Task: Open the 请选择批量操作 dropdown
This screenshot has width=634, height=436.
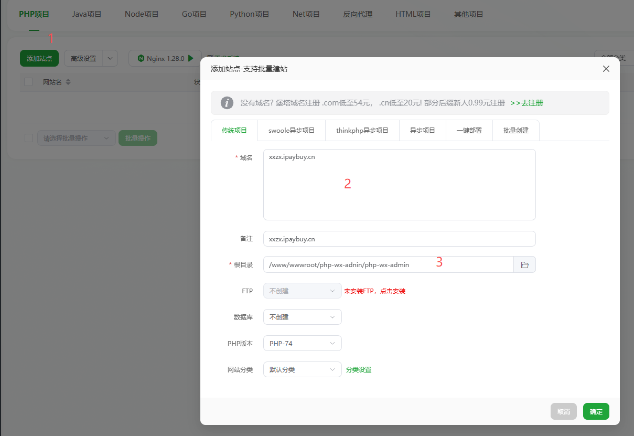Action: click(x=76, y=139)
